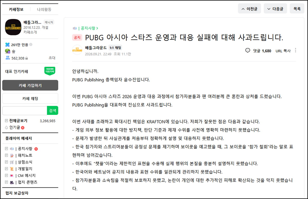Click the members icon beside 562,308
The width and height of the screenshot is (308, 199).
pyautogui.click(x=7, y=58)
